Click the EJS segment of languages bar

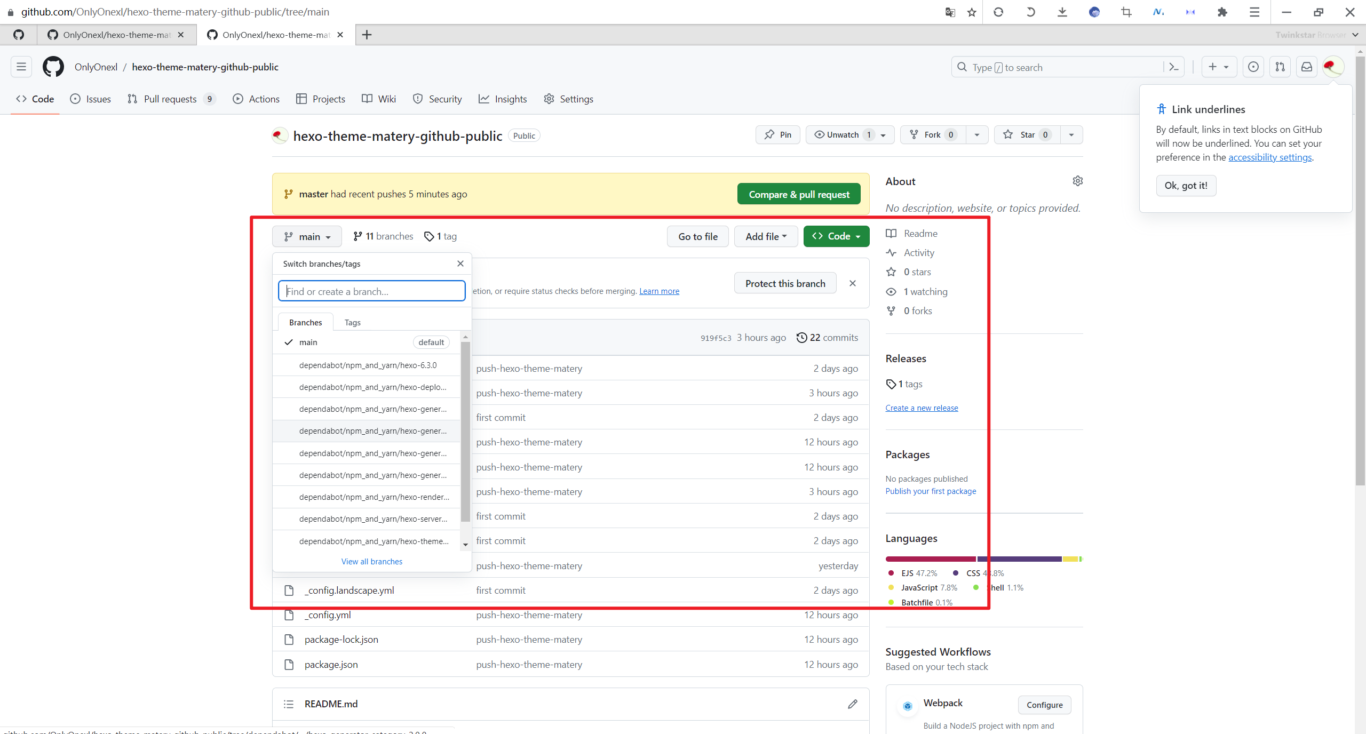coord(931,559)
